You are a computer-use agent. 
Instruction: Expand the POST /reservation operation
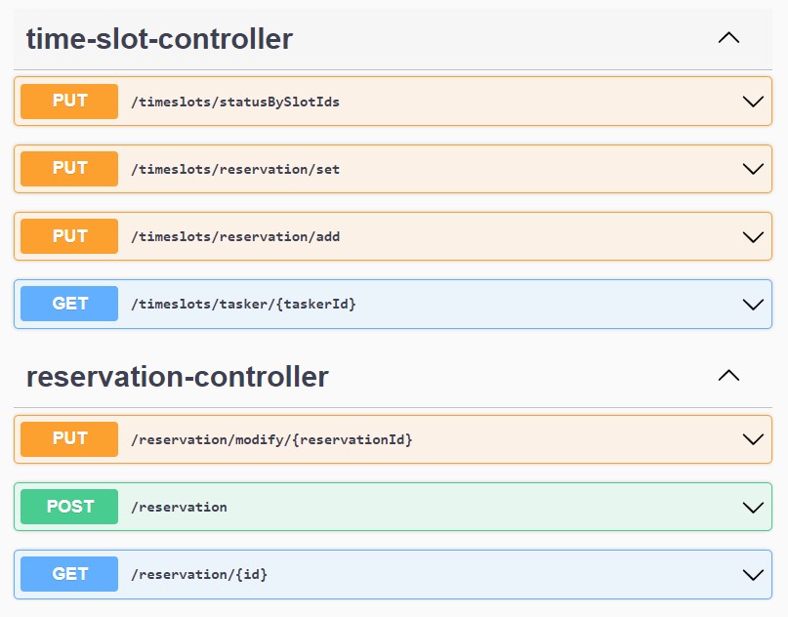point(752,507)
